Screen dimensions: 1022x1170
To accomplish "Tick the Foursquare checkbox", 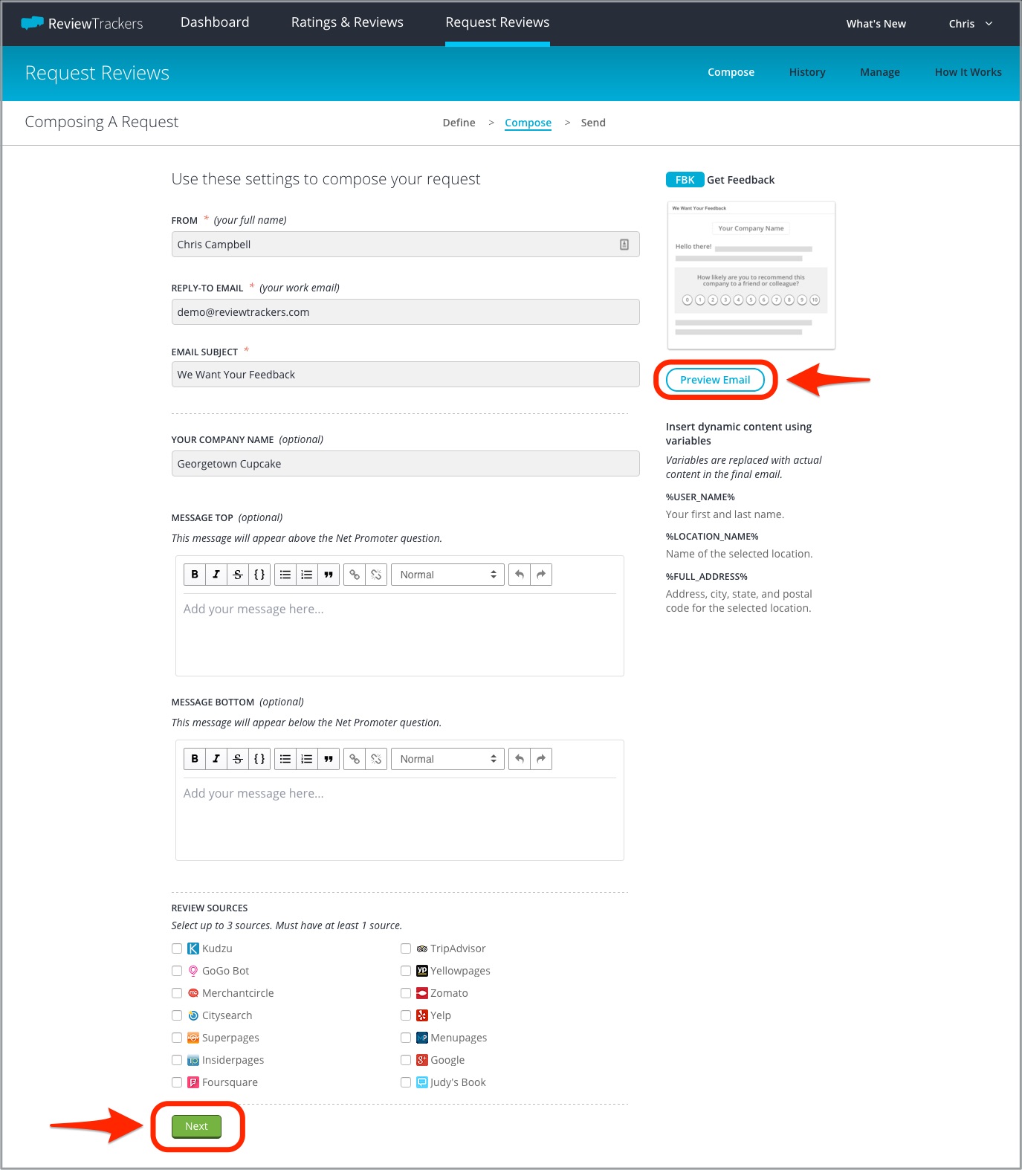I will 177,1082.
